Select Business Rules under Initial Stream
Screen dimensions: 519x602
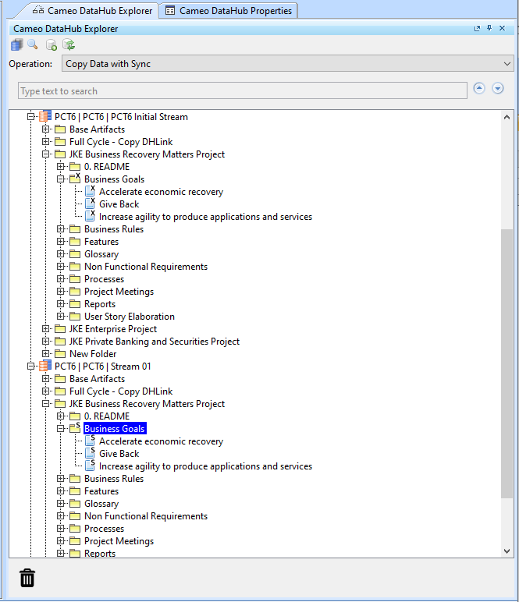coord(114,229)
